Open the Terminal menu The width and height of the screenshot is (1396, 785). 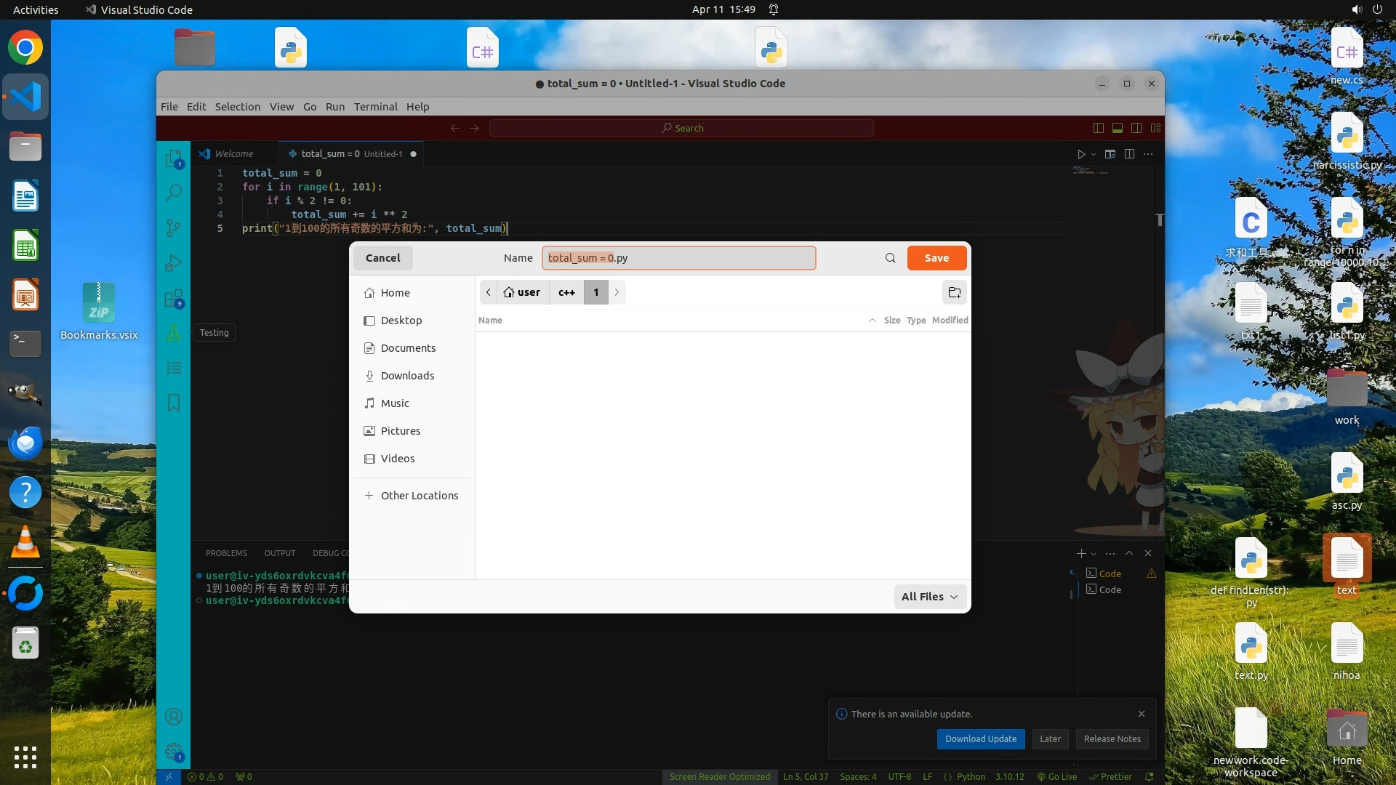[375, 106]
